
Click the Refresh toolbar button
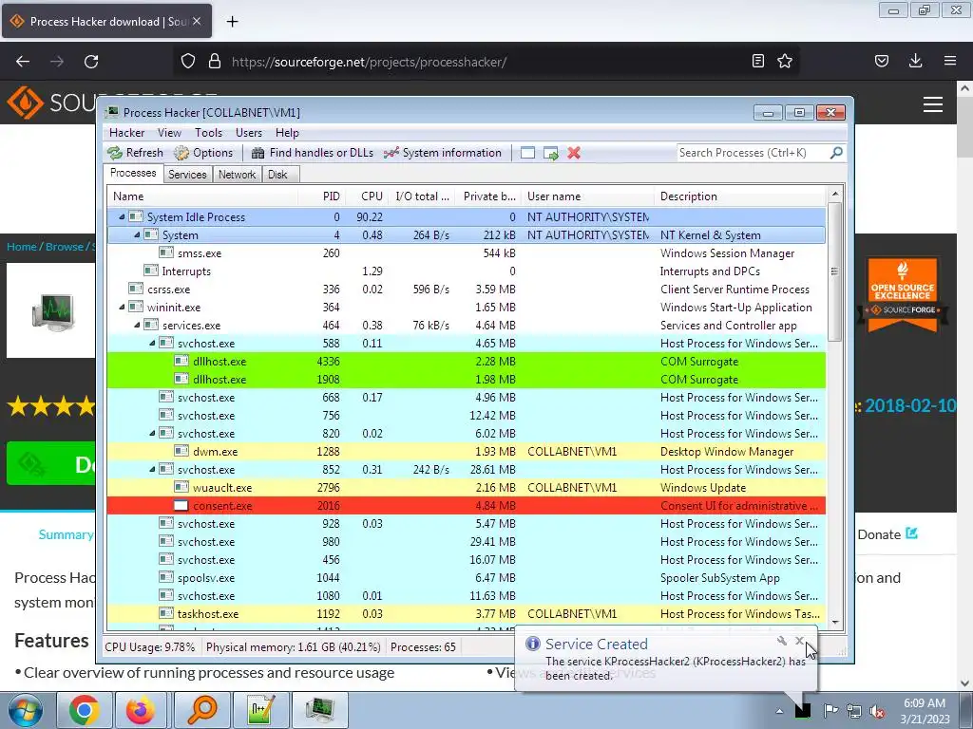tap(135, 153)
